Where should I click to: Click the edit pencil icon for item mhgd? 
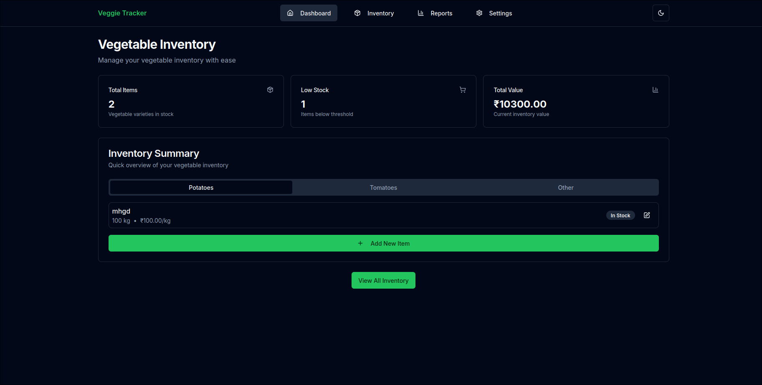[646, 215]
